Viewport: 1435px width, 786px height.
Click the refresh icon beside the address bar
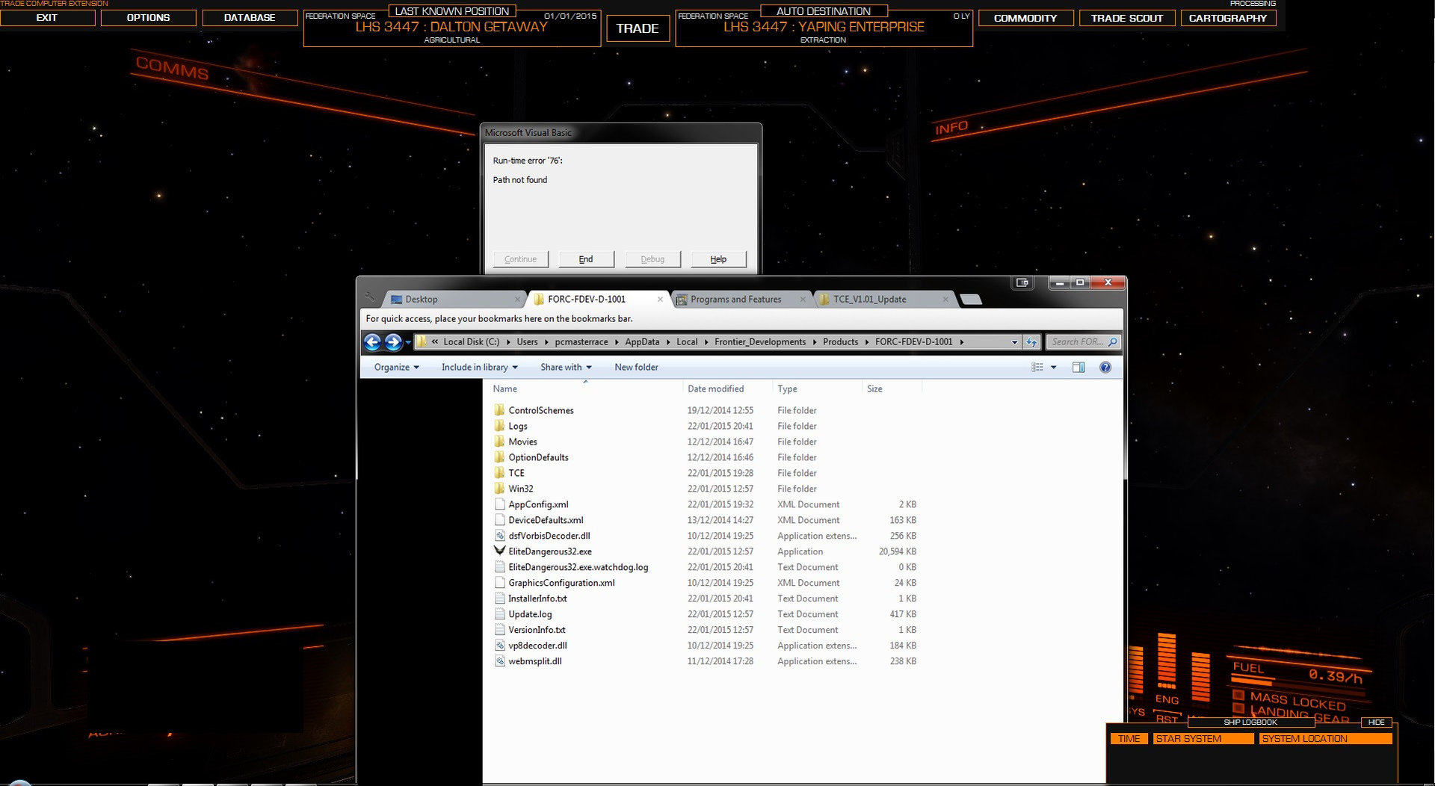point(1031,342)
